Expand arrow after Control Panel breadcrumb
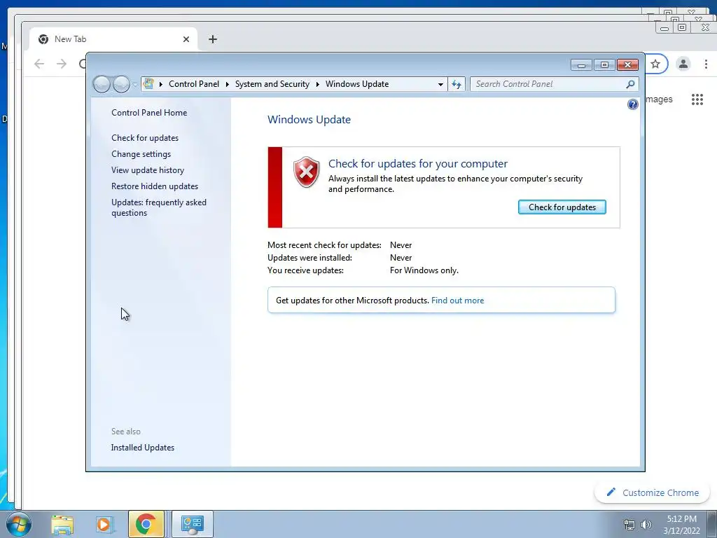This screenshot has height=538, width=717. click(x=228, y=84)
